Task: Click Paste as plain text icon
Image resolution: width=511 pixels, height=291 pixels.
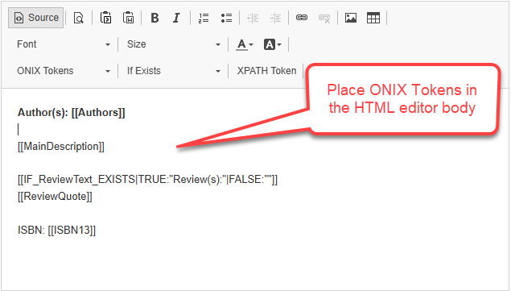Action: [x=105, y=18]
